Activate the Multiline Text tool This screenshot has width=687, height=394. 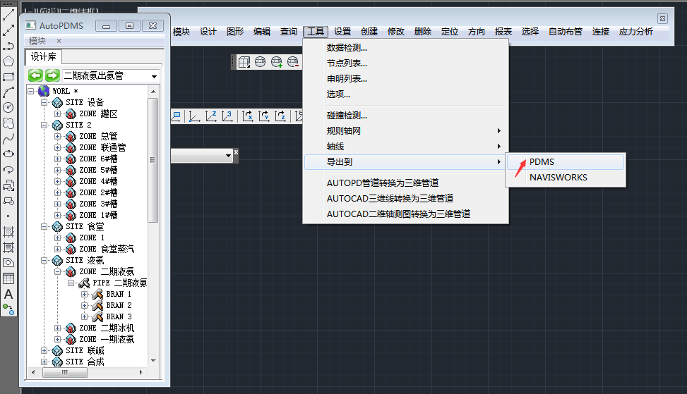(8, 294)
